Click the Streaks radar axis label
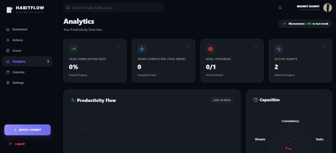The height and width of the screenshot is (153, 336). coord(260,139)
